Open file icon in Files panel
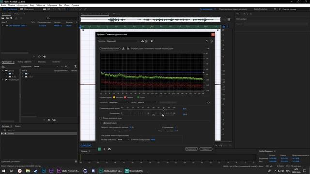 pos(3,18)
